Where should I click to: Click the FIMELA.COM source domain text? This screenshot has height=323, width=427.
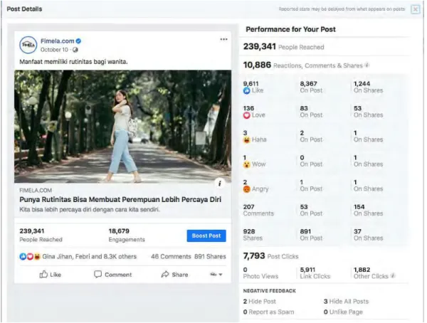[36, 191]
